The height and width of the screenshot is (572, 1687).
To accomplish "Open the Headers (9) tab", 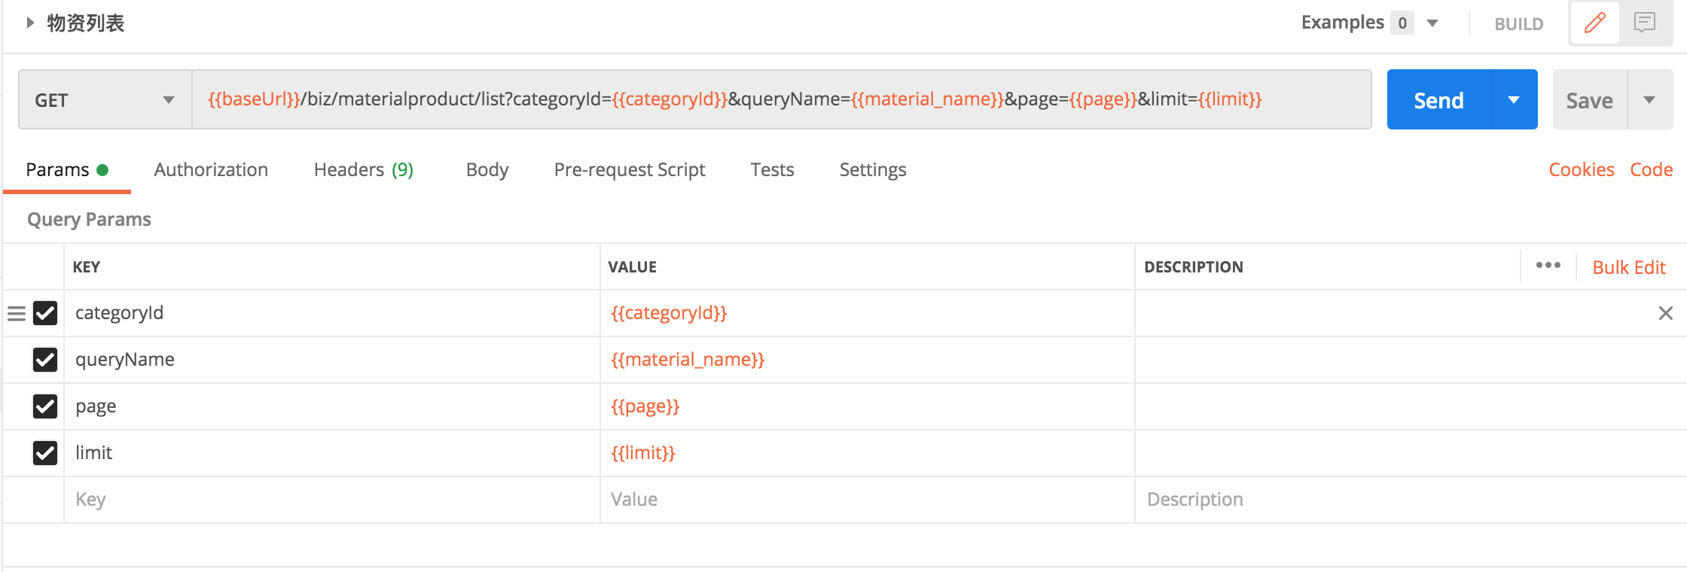I will (363, 170).
